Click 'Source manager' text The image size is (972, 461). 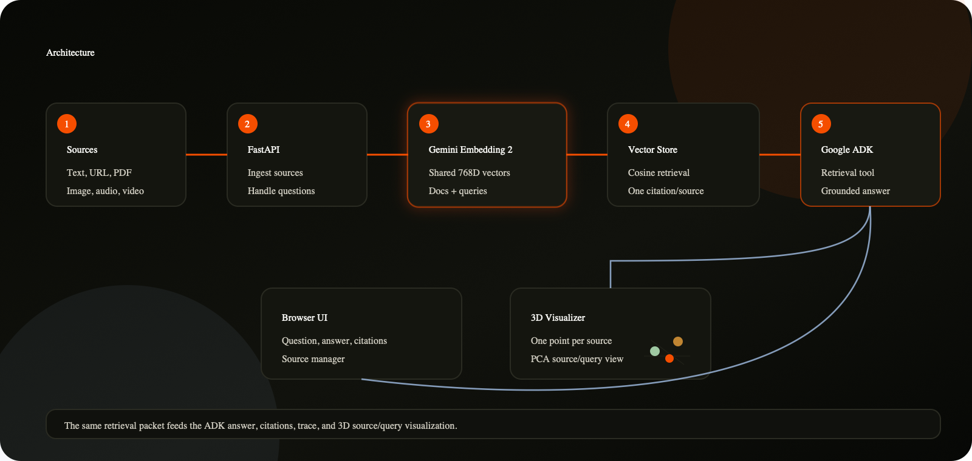point(313,359)
